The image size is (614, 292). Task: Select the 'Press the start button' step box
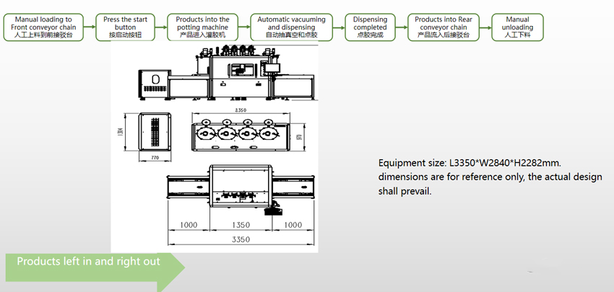125,27
